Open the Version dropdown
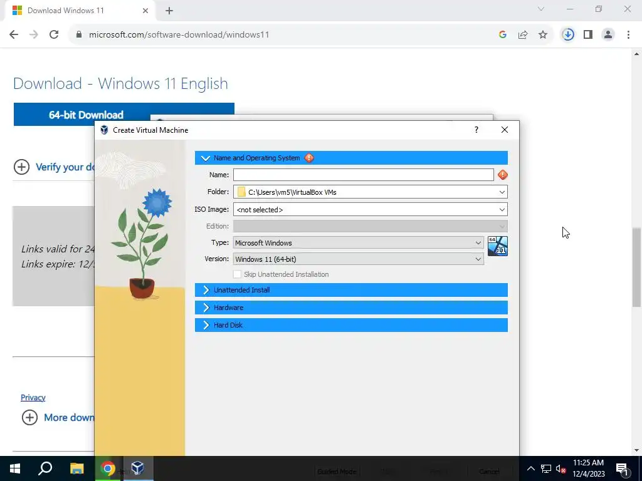642x481 pixels. coord(358,259)
